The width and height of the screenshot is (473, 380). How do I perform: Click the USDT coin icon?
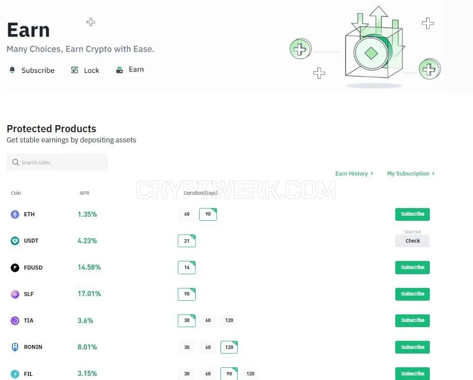(x=15, y=241)
